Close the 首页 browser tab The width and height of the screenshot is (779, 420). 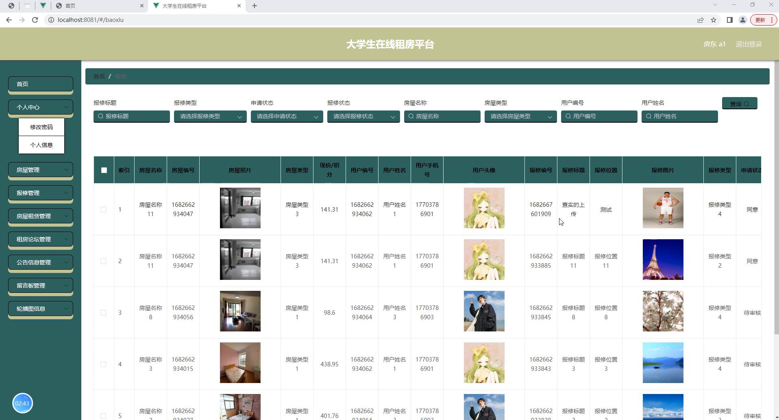tap(142, 6)
